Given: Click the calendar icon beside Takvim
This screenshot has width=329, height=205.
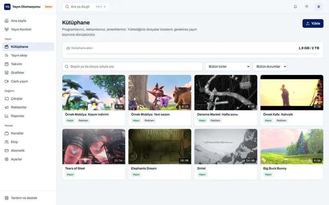Looking at the screenshot, I should point(7,64).
